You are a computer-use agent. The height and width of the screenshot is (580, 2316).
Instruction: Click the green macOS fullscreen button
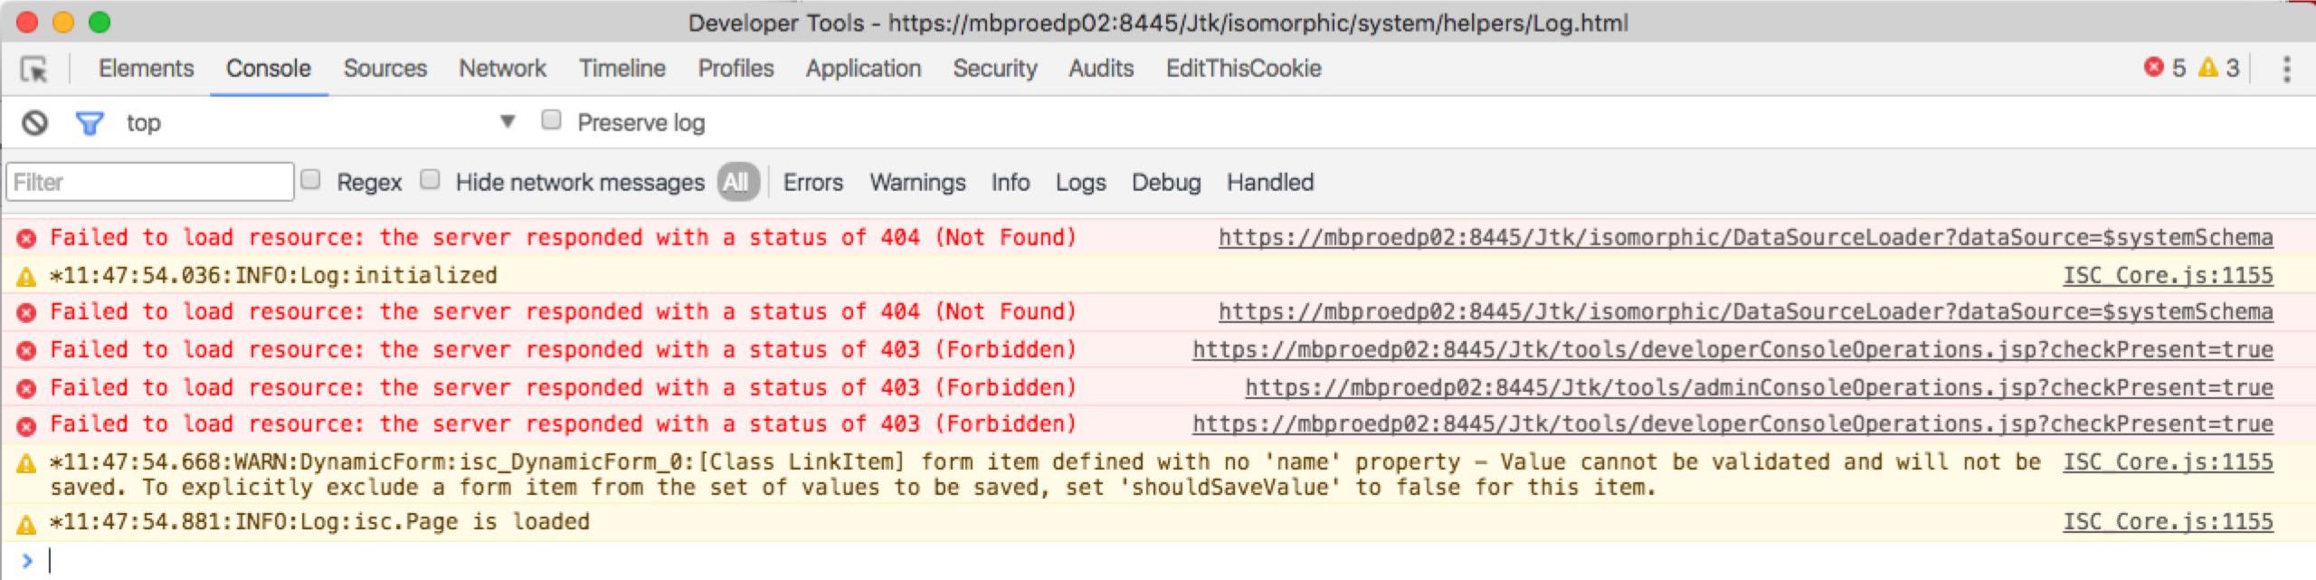pos(99,22)
